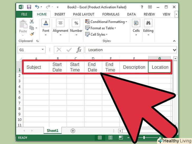192x144 pixels.
Task: Expand the Alignment group
Action: [x=60, y=27]
